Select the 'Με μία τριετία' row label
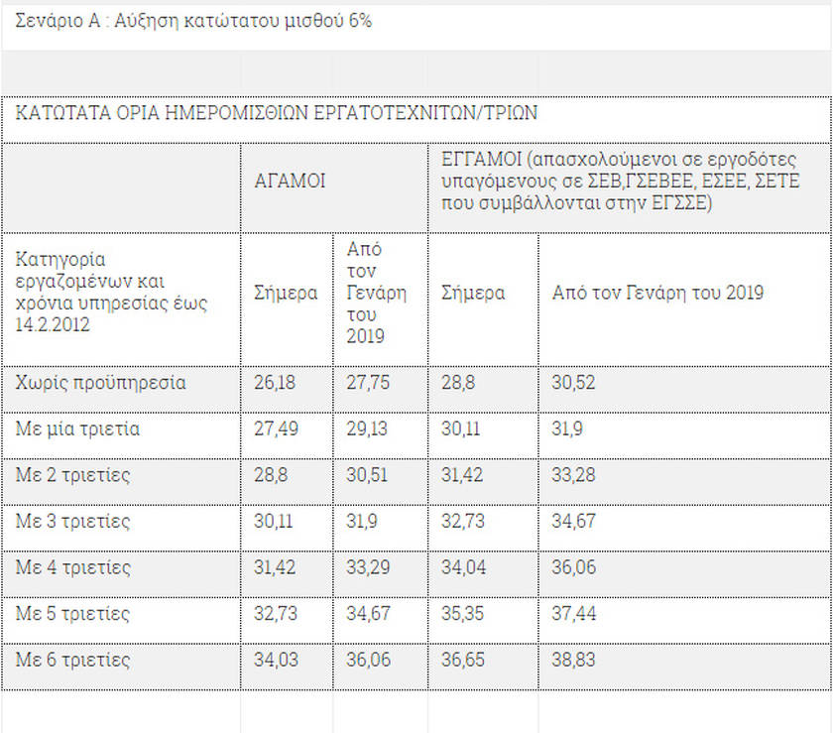This screenshot has height=733, width=833. [x=77, y=428]
